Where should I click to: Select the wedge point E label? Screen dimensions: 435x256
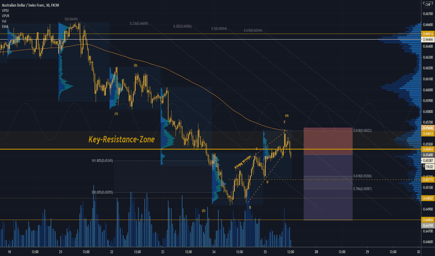(284, 122)
